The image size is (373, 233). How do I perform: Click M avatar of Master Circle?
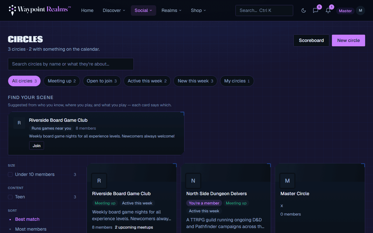tap(287, 181)
